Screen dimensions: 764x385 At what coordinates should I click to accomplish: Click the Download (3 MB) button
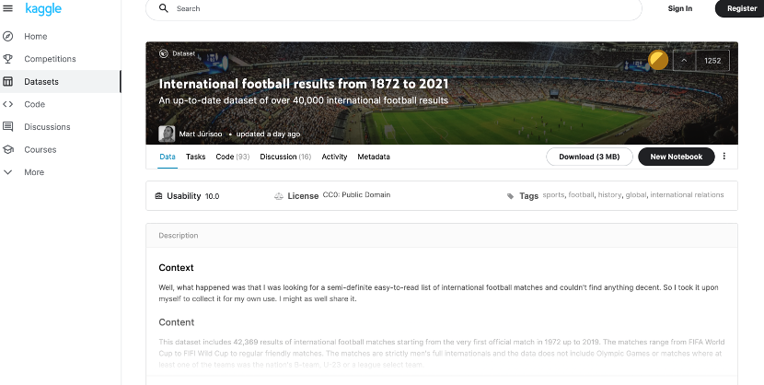coord(589,157)
